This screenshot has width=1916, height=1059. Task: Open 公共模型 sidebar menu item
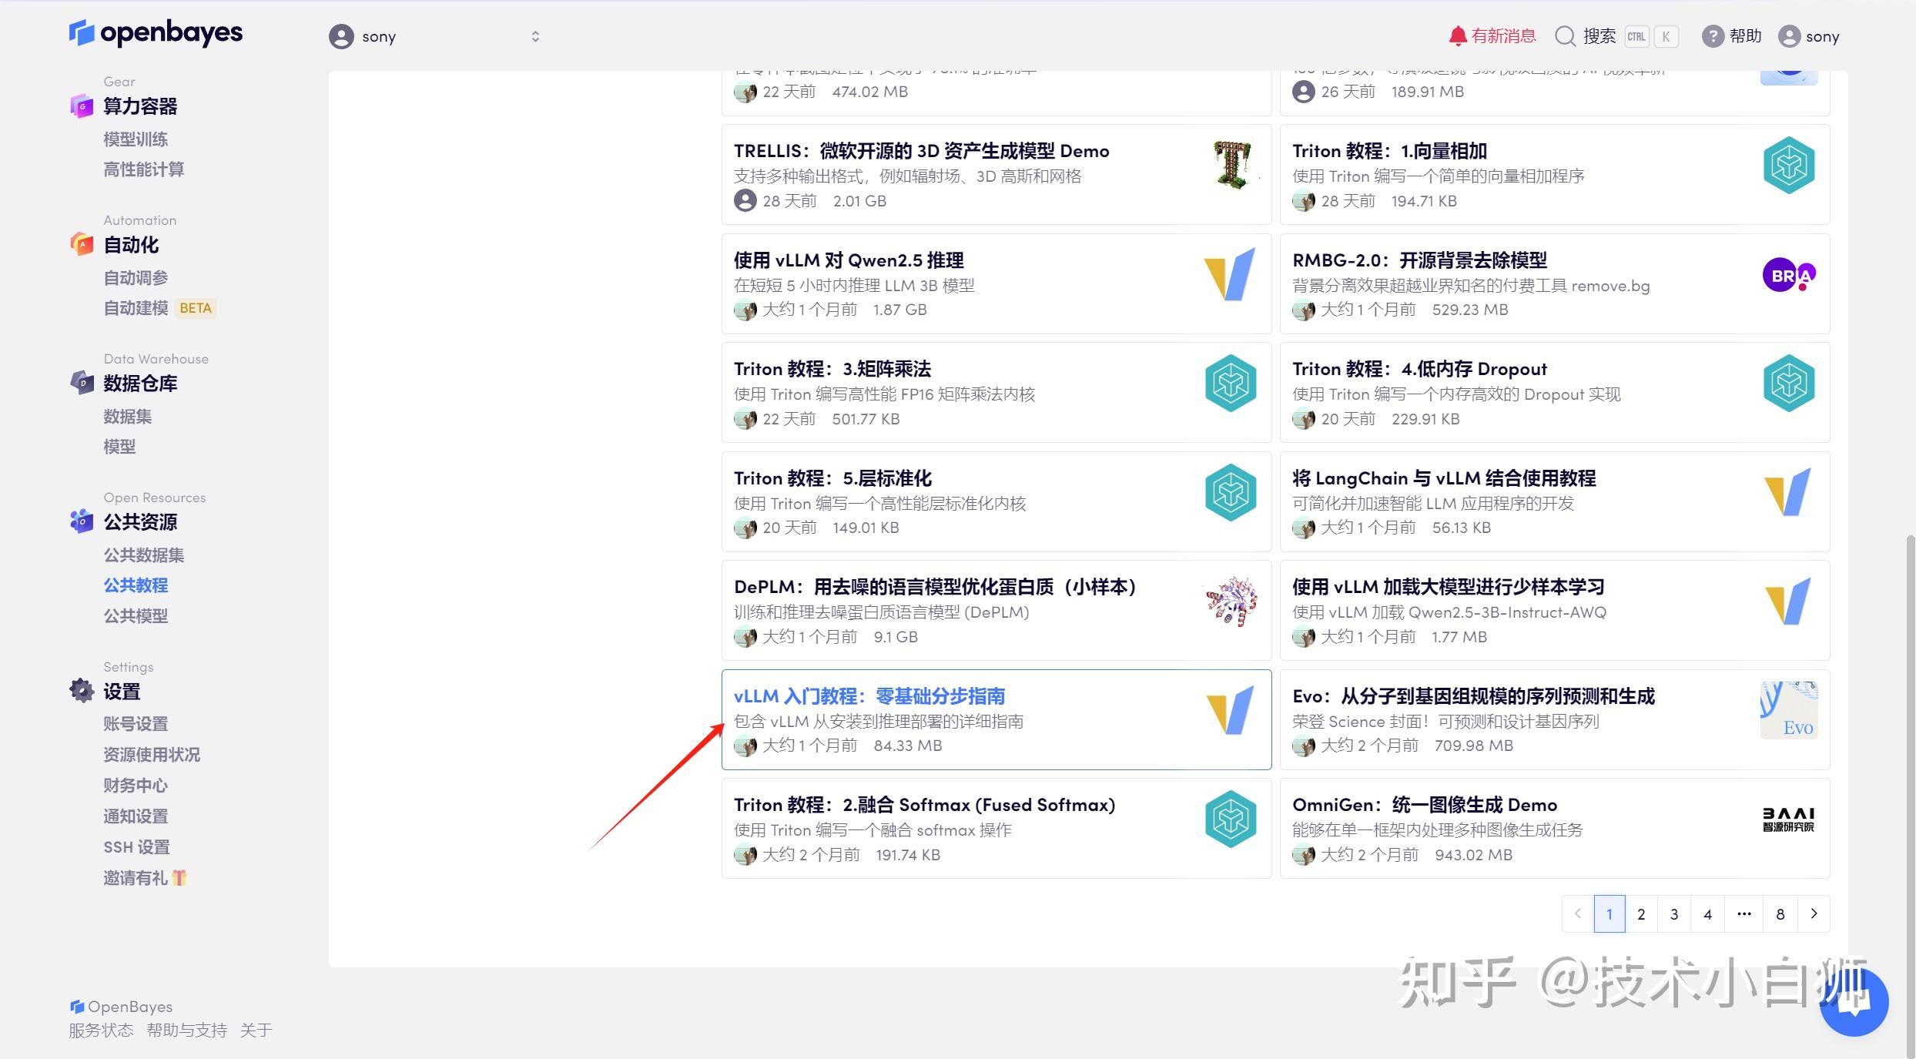coord(136,615)
